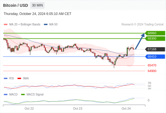The width and height of the screenshot is (166, 113).
Task: Click the MA 20 + Bollinger Bands legend swatch
Action: click(x=6, y=25)
